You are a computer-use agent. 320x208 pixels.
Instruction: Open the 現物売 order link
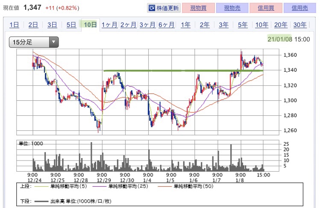[232, 8]
